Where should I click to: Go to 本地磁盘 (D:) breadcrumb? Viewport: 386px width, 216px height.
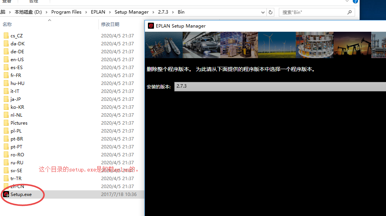28,12
